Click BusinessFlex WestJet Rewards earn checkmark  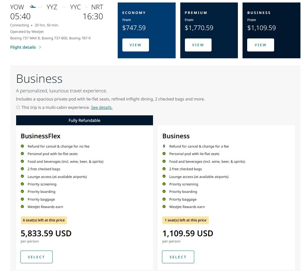22,207
